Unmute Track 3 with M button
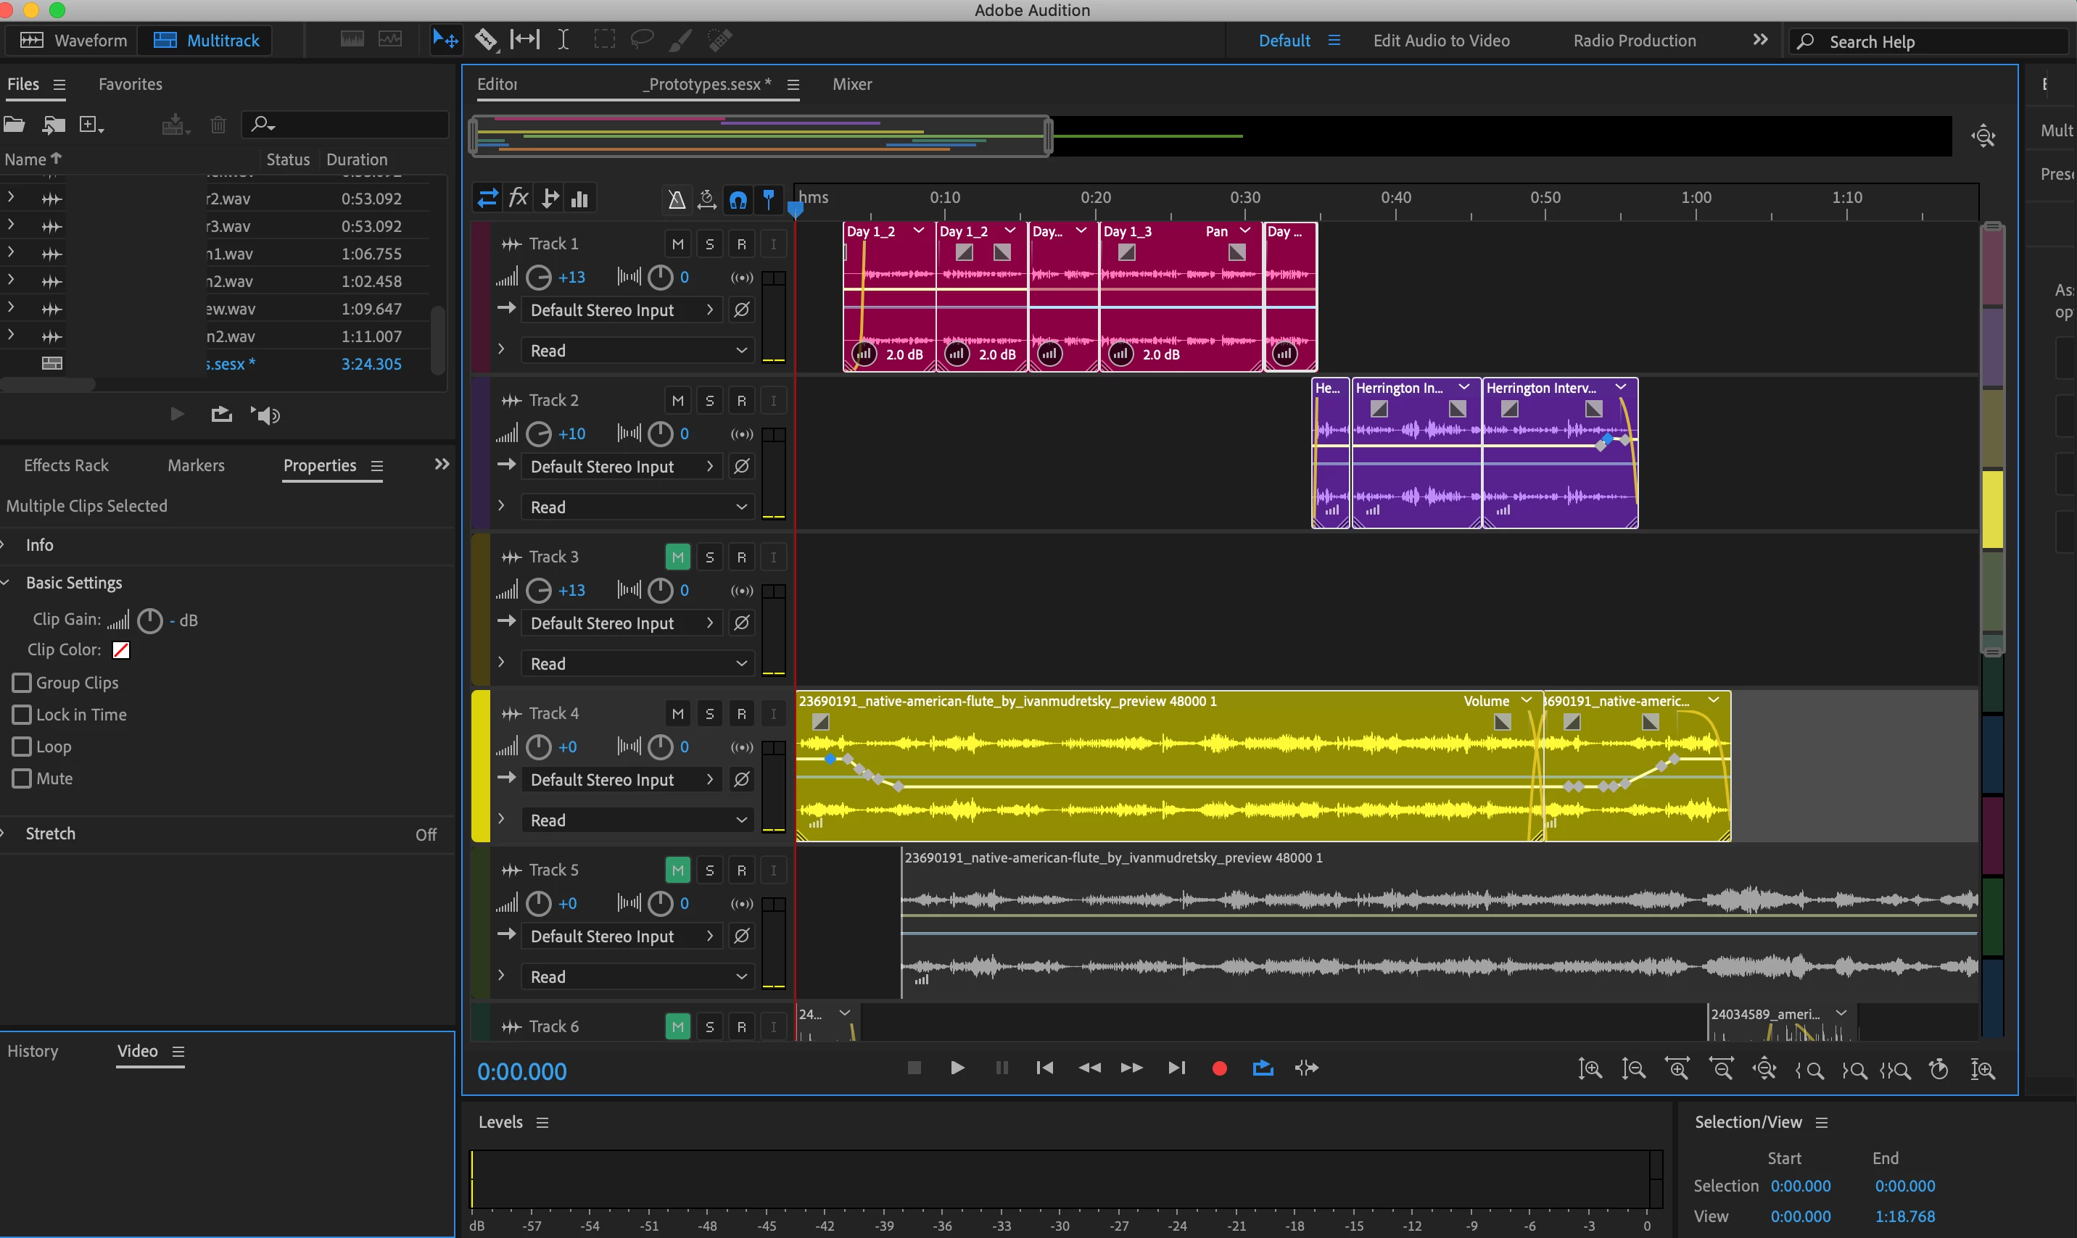The height and width of the screenshot is (1238, 2077). point(677,557)
